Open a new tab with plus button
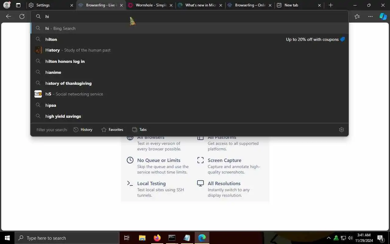Viewport: 390px width, 244px height. click(x=331, y=5)
